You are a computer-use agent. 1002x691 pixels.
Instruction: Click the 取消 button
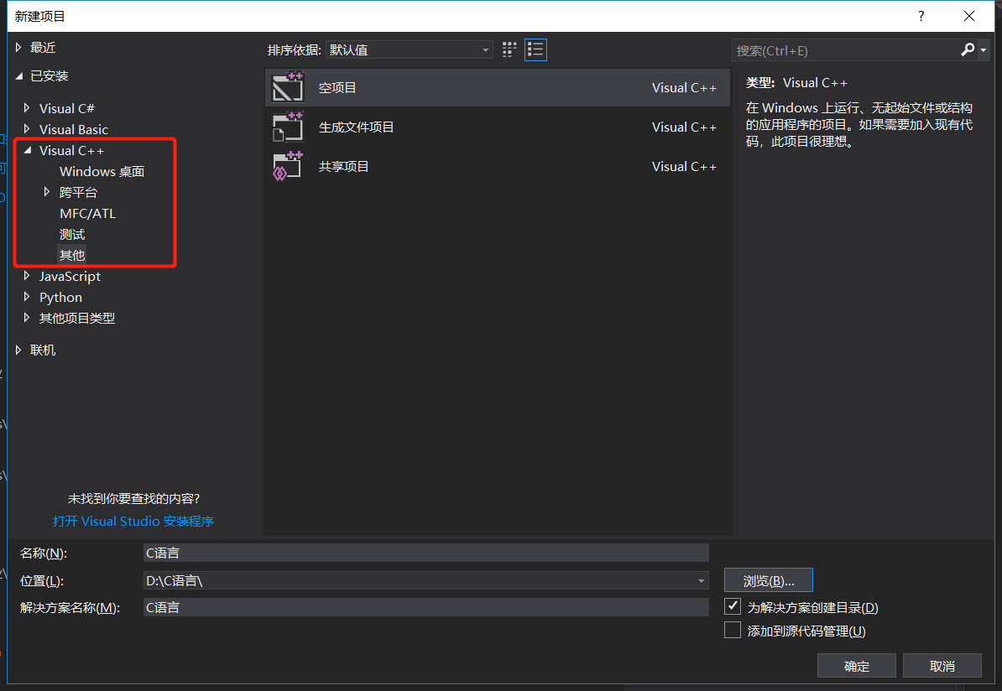click(942, 666)
